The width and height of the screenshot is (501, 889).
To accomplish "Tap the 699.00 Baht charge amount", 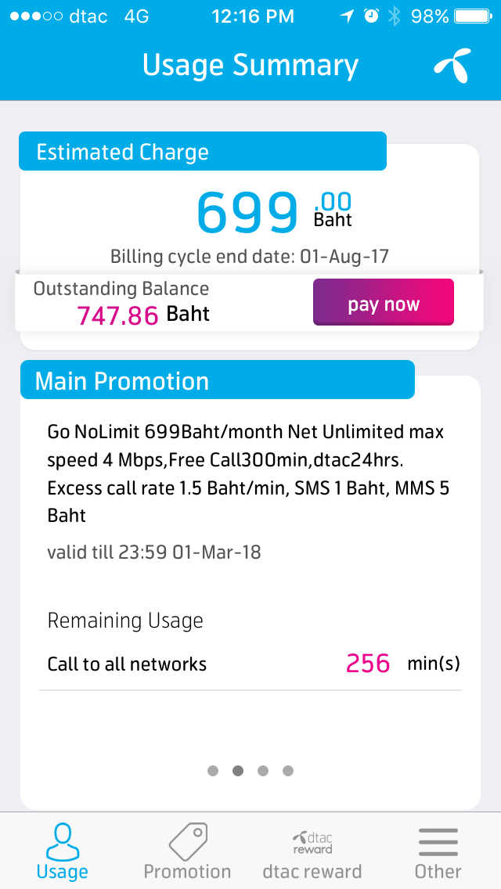I will tap(272, 212).
